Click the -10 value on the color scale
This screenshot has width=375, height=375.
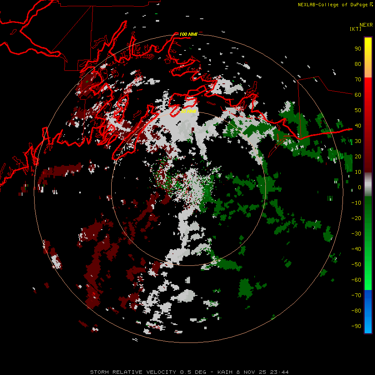point(356,203)
